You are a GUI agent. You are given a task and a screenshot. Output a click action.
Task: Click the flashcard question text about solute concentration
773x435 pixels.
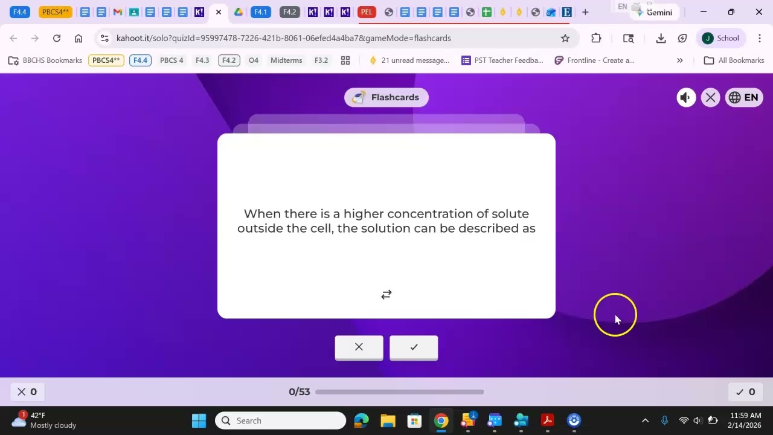[x=386, y=221]
